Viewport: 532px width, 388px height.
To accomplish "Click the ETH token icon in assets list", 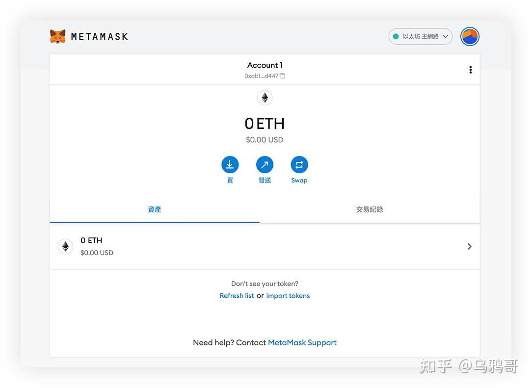I will [x=65, y=246].
